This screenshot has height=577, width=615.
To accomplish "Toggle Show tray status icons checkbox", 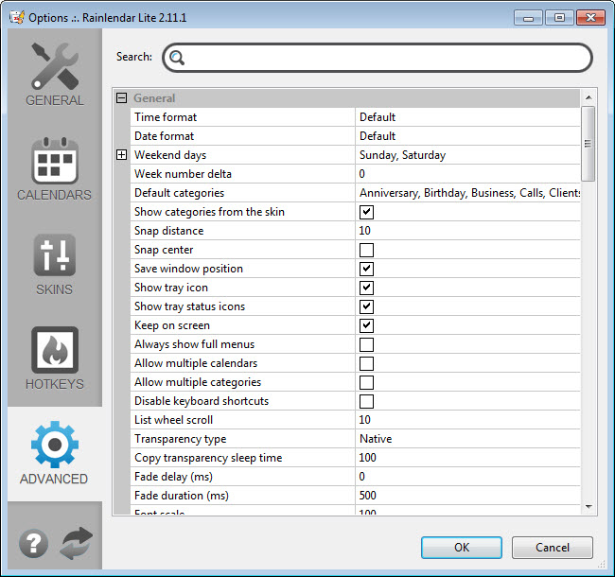I will [366, 306].
